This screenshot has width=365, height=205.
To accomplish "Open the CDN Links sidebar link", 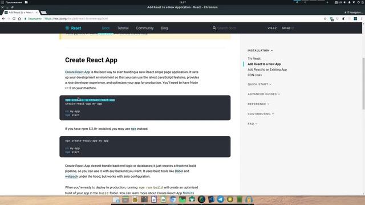I will pyautogui.click(x=255, y=75).
